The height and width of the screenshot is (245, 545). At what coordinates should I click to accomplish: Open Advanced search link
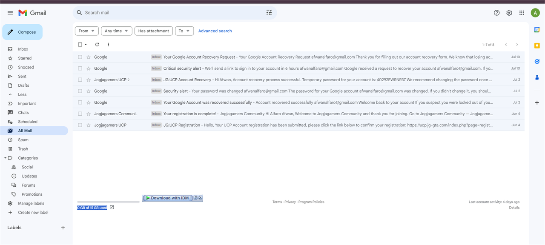215,31
